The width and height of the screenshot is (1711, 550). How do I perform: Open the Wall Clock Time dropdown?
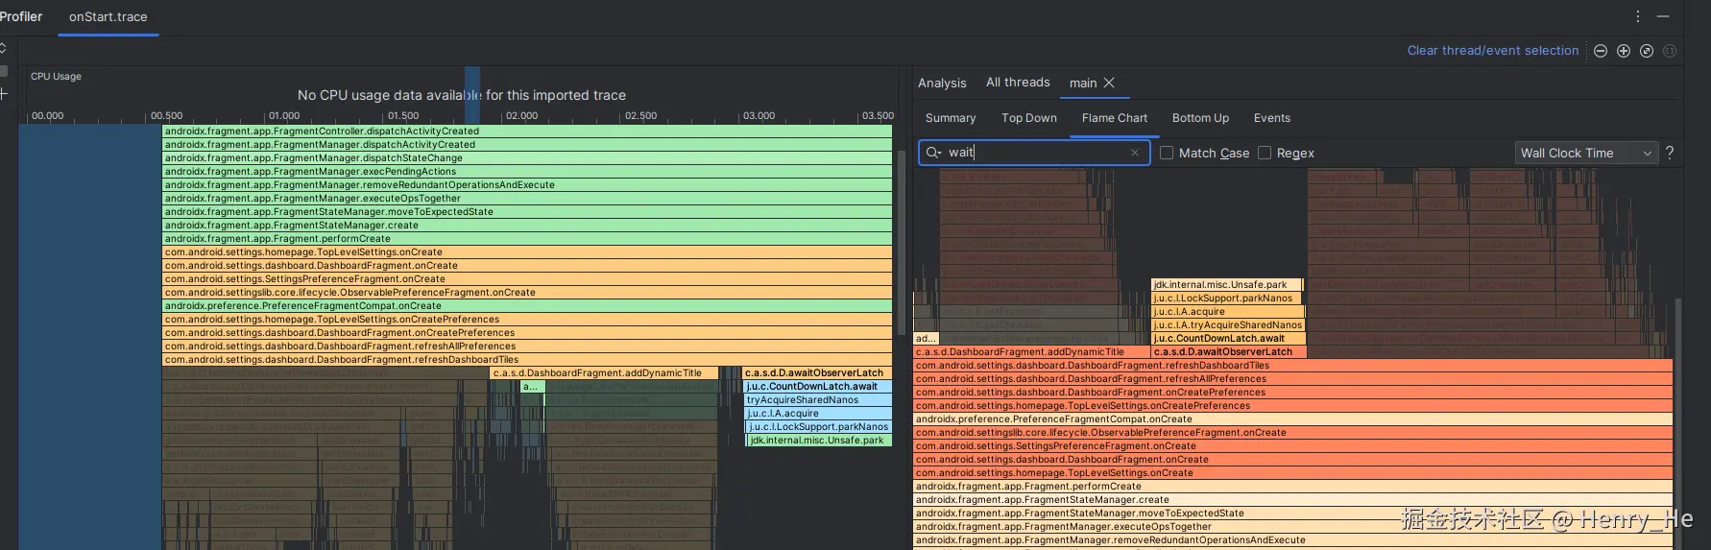1586,153
